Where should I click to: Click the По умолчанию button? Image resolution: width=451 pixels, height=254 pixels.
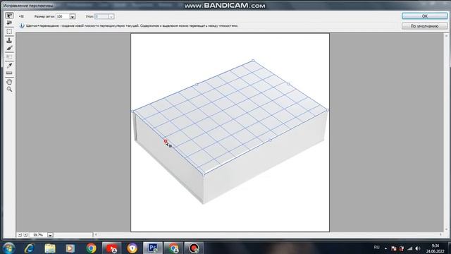click(424, 26)
